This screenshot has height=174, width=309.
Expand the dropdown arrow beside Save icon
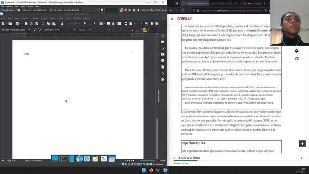click(21, 24)
